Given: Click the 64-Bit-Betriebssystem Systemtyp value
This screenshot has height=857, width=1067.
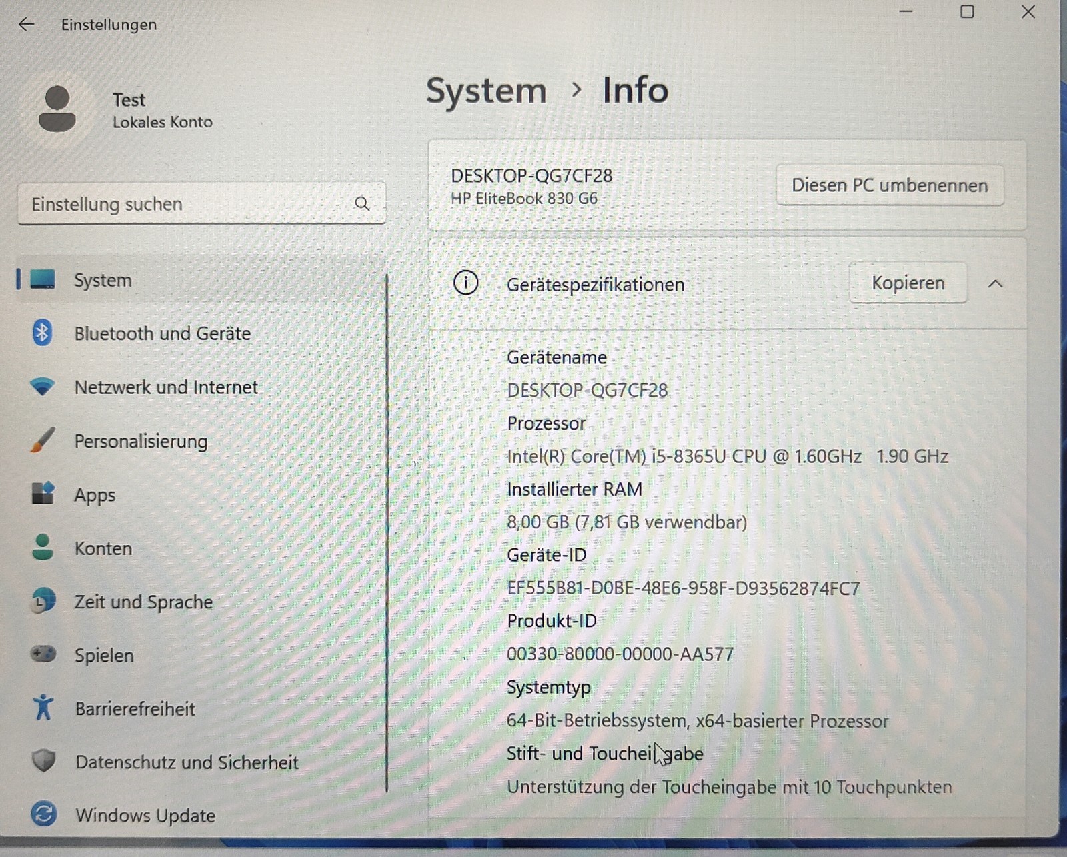Looking at the screenshot, I should pos(698,720).
